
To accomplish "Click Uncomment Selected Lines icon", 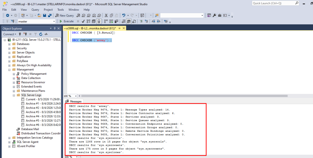I will pyautogui.click(x=146, y=21).
